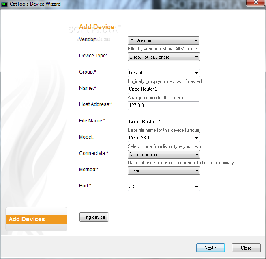Click the 'Method:*' label
Image resolution: width=266 pixels, height=259 pixels.
pos(89,170)
